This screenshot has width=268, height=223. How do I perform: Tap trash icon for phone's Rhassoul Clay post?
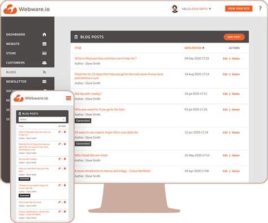[x=65, y=132]
